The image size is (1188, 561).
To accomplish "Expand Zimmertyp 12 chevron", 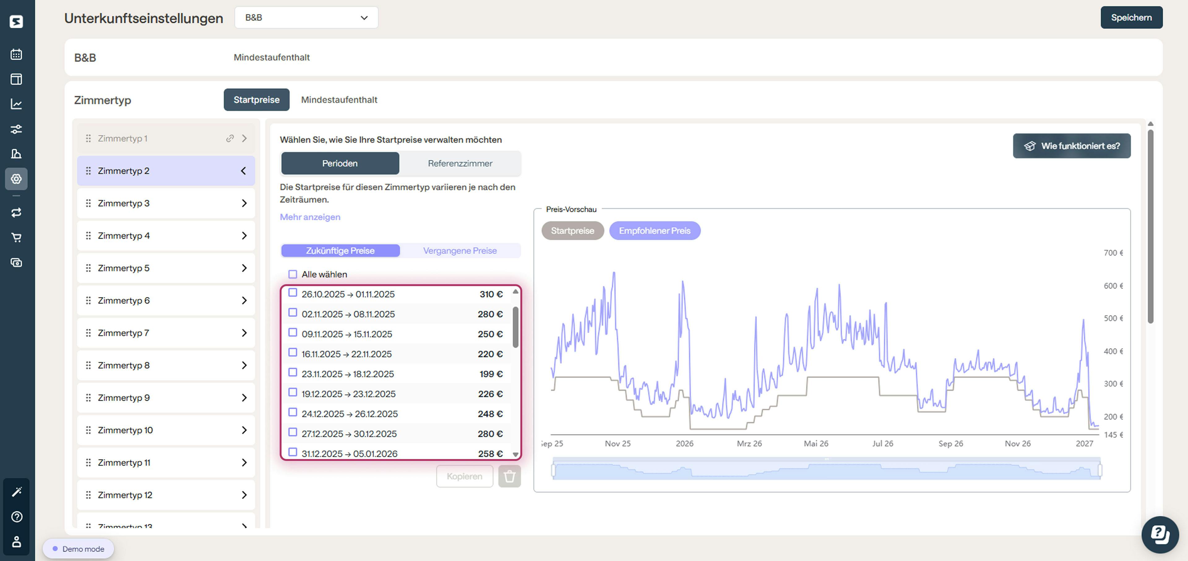I will point(244,495).
